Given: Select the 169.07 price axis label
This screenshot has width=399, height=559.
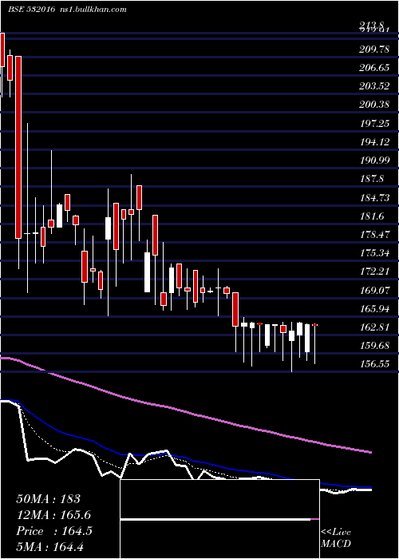Looking at the screenshot, I should coord(374,291).
